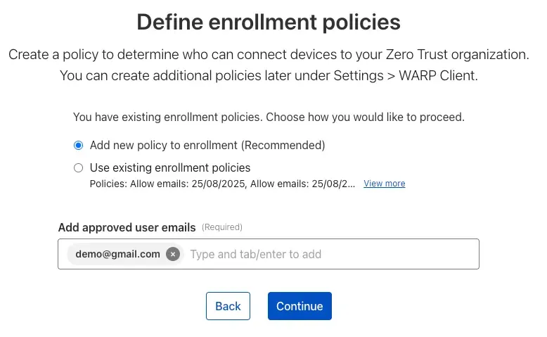Screen dimensions: 547x337
Task: Click the Use existing enrollment policies label
Action: pyautogui.click(x=170, y=167)
